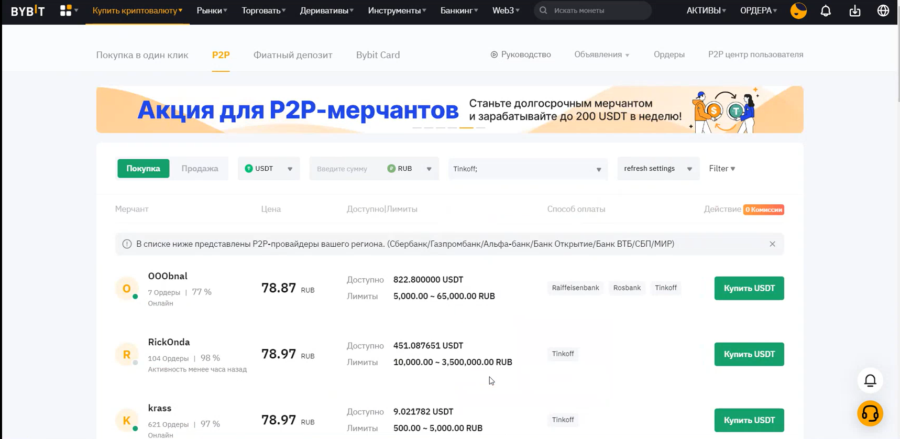Open the Деривативы menu

click(x=327, y=10)
